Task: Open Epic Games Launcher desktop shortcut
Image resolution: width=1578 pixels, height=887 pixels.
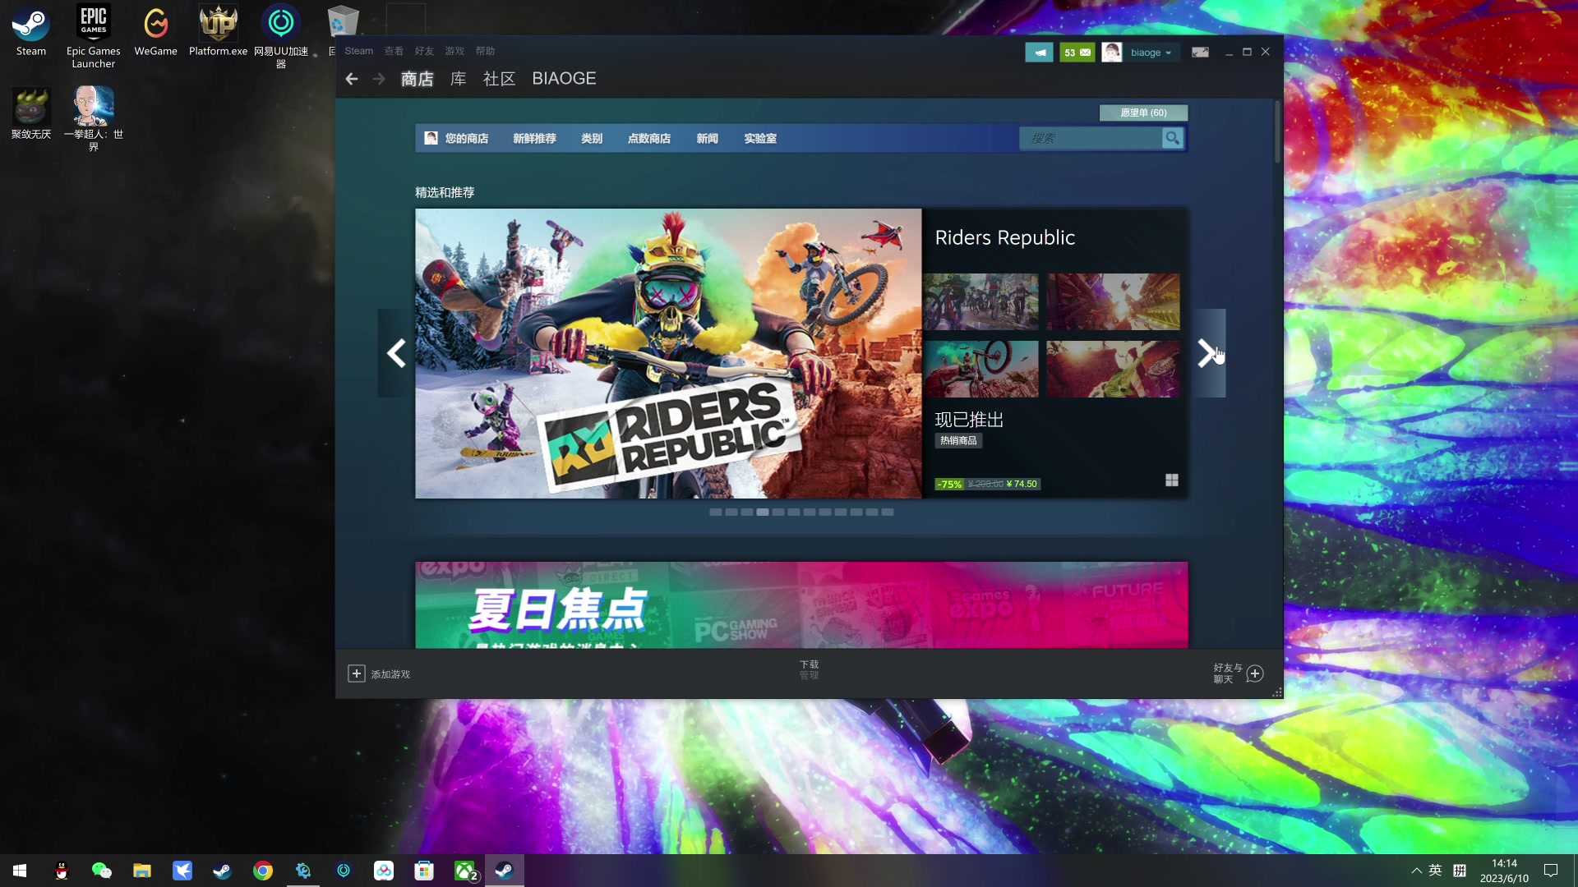Action: [94, 37]
